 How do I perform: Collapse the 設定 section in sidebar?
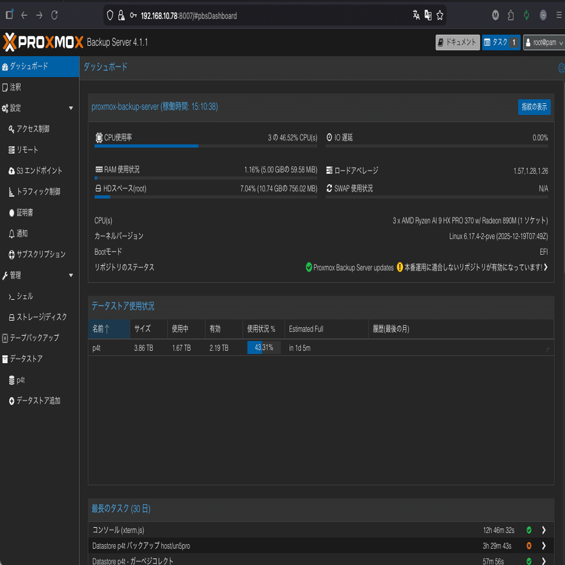71,108
